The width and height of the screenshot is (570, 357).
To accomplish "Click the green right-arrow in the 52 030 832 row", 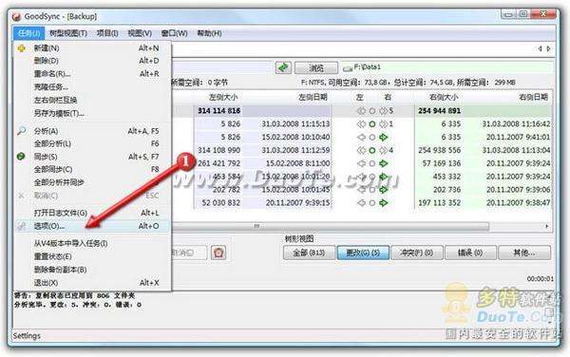I will point(384,202).
